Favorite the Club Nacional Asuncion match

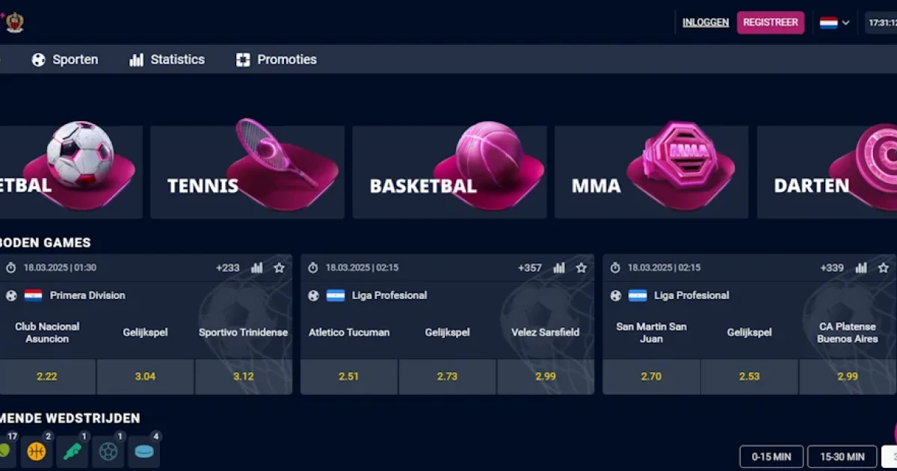tap(279, 267)
